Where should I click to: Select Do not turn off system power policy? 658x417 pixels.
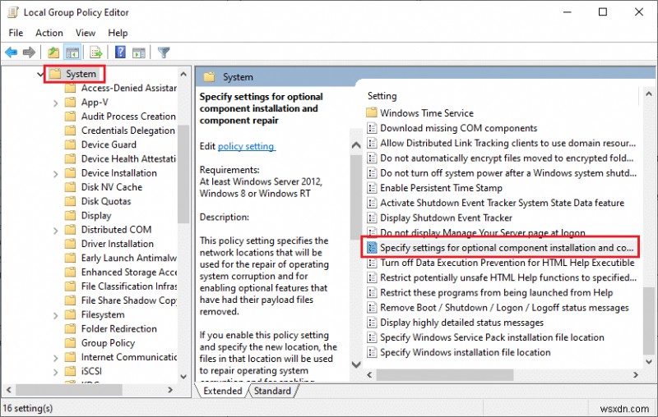pos(507,173)
